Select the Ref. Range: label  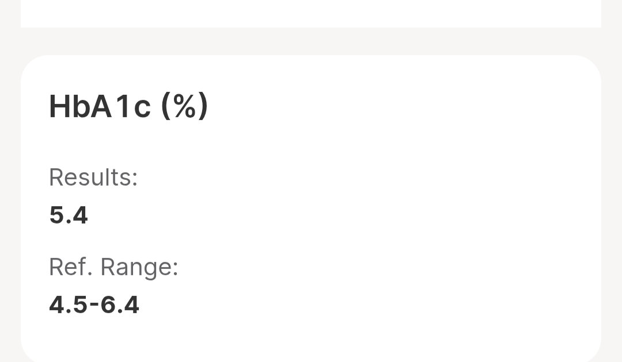tap(113, 267)
